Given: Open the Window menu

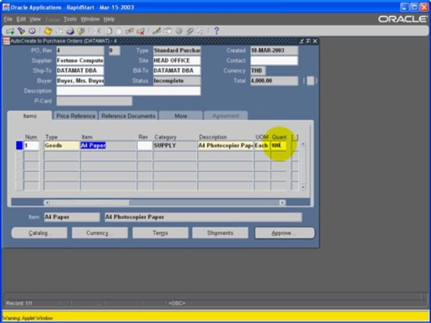Looking at the screenshot, I should tap(90, 19).
